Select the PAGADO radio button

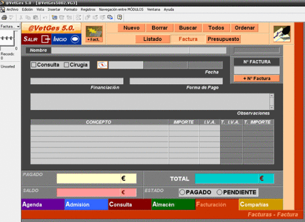click(x=182, y=192)
